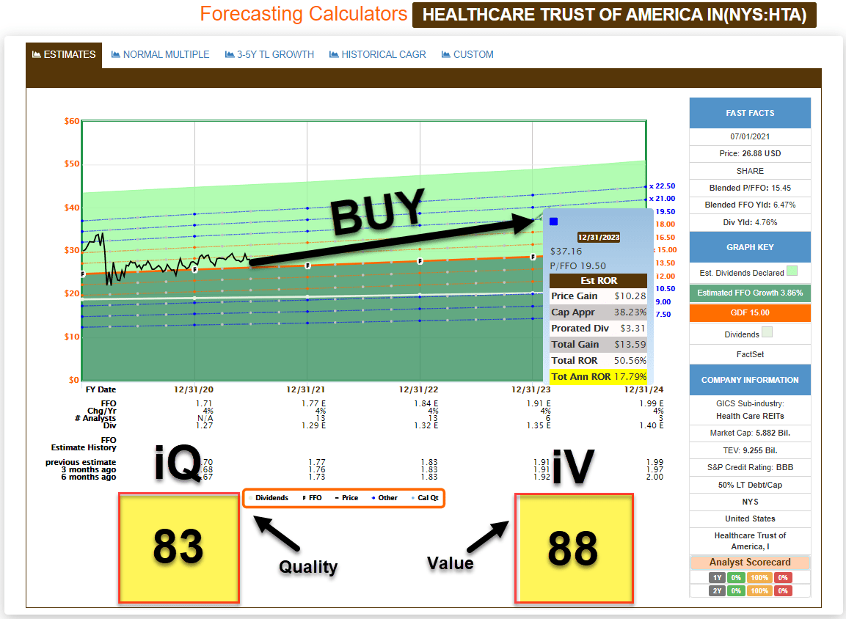Click the GRAPH KEY panel header
The width and height of the screenshot is (846, 619).
tap(750, 247)
